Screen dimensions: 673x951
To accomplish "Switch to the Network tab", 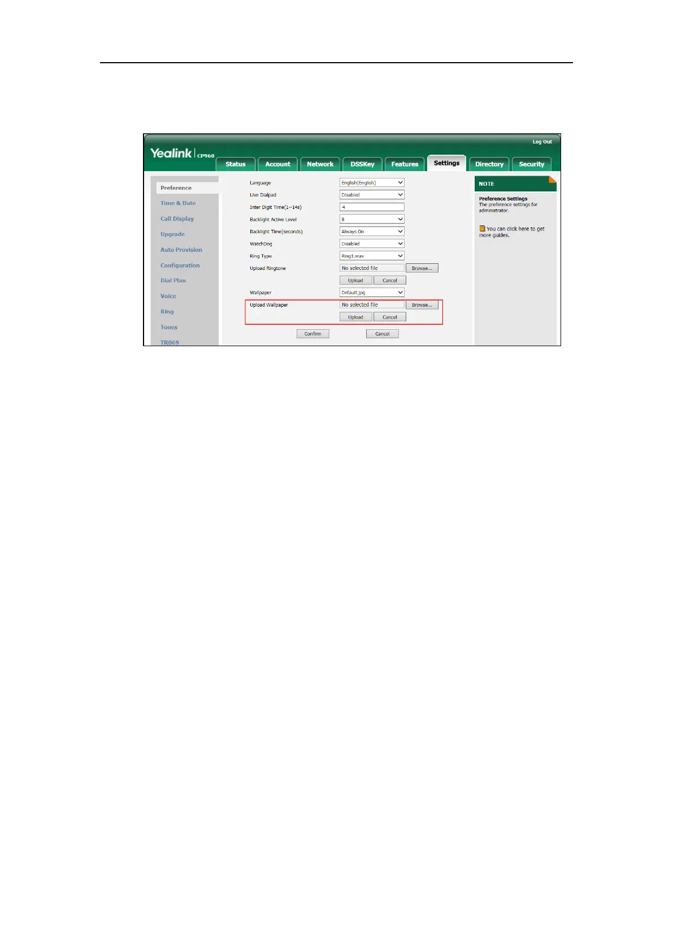I will click(x=320, y=164).
